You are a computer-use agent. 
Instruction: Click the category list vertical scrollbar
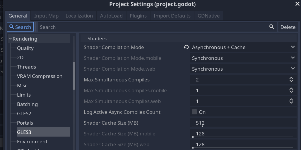pyautogui.click(x=74, y=76)
